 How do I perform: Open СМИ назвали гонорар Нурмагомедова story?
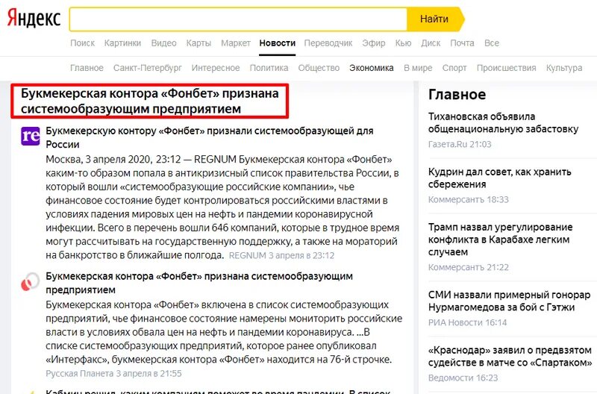pyautogui.click(x=510, y=301)
